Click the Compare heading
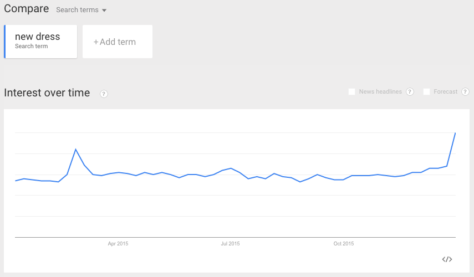 [x=26, y=9]
